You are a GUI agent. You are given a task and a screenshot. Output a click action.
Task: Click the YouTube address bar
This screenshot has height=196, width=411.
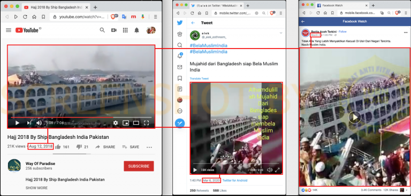tap(79, 17)
